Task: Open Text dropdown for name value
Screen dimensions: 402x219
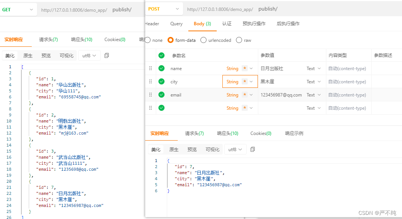Action: tap(314, 69)
